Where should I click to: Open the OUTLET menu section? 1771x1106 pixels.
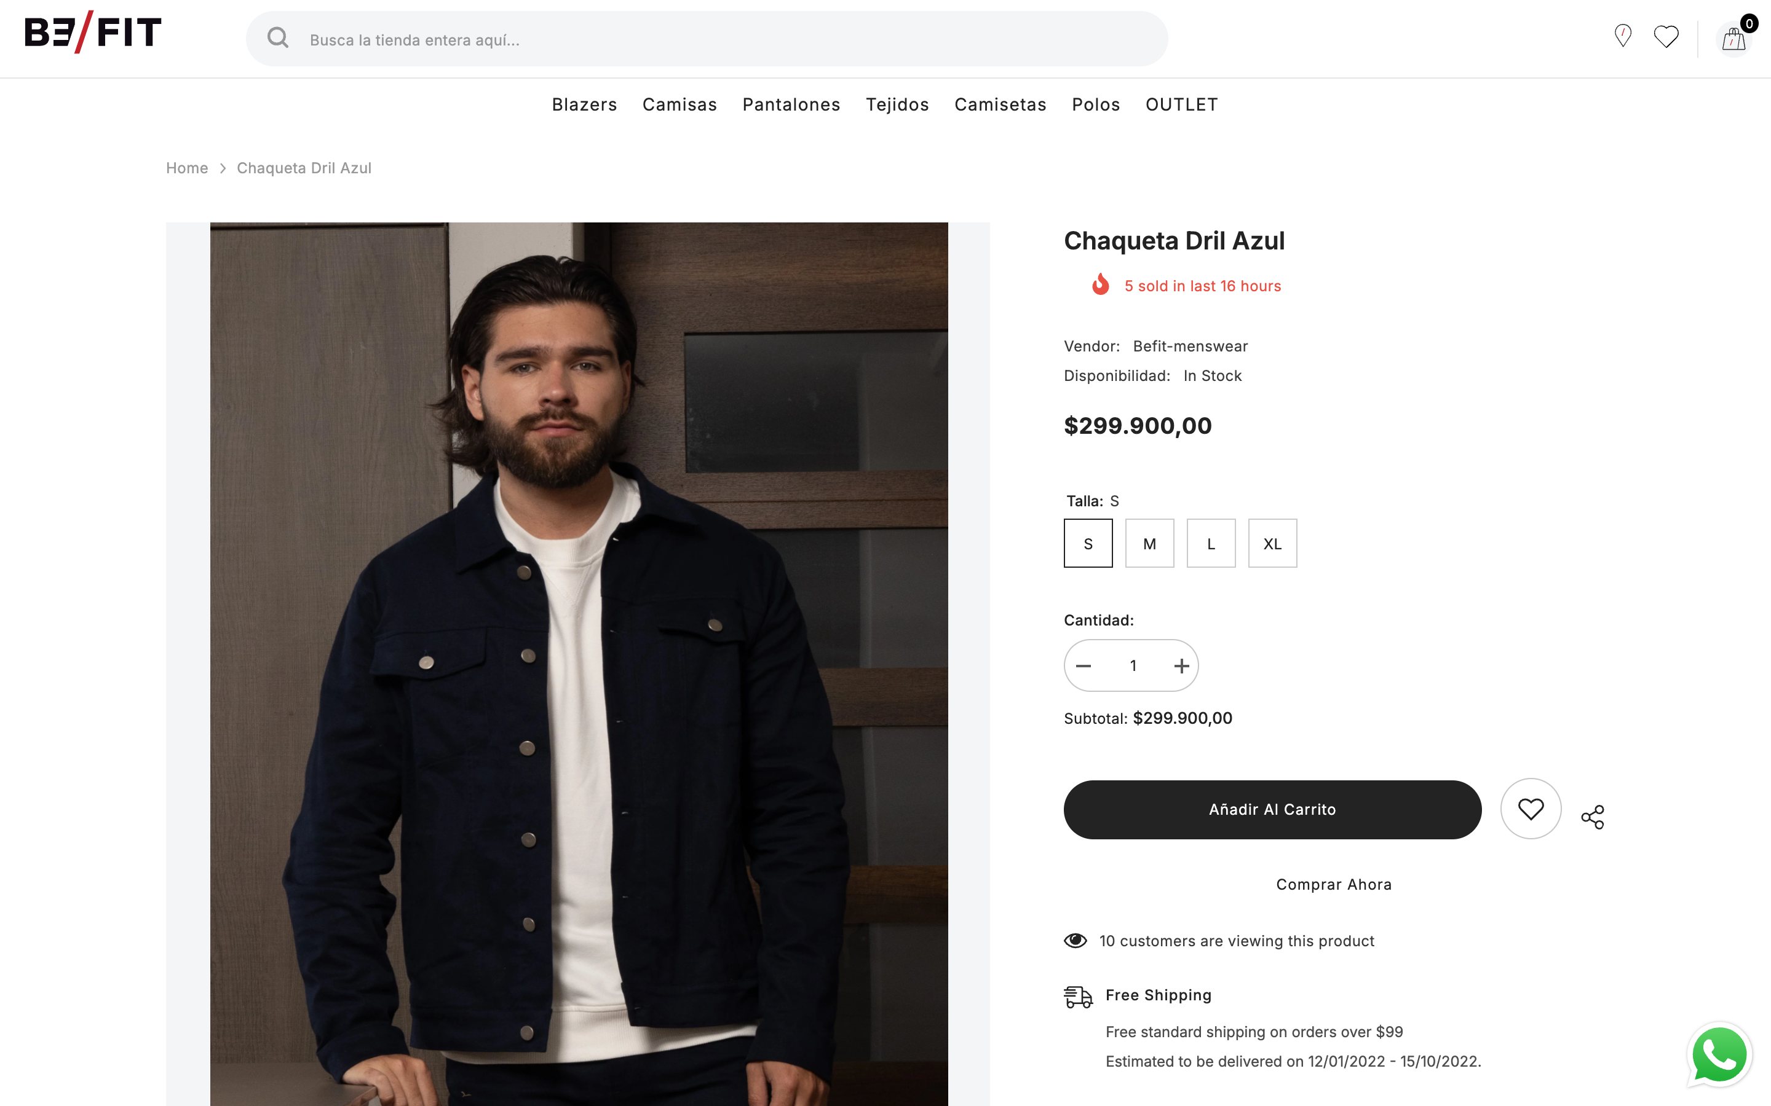pyautogui.click(x=1181, y=104)
